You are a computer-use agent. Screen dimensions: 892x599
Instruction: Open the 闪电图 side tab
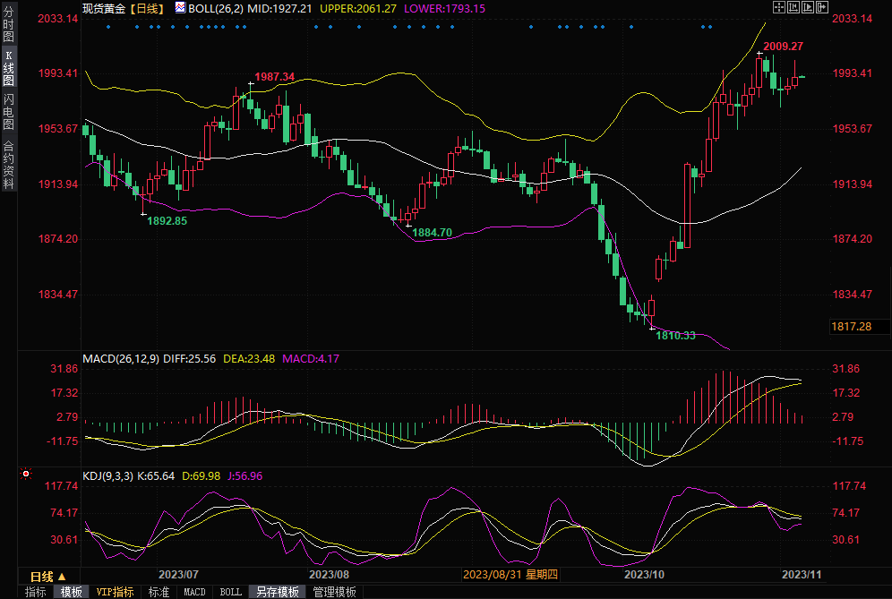point(8,113)
